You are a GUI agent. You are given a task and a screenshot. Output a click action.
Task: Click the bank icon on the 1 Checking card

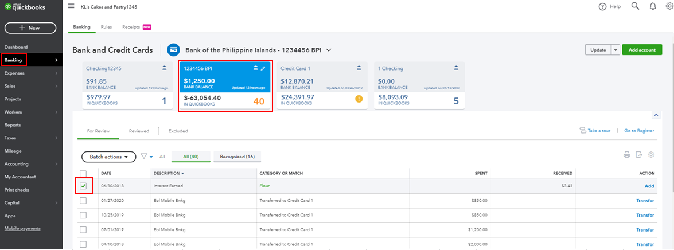point(456,68)
